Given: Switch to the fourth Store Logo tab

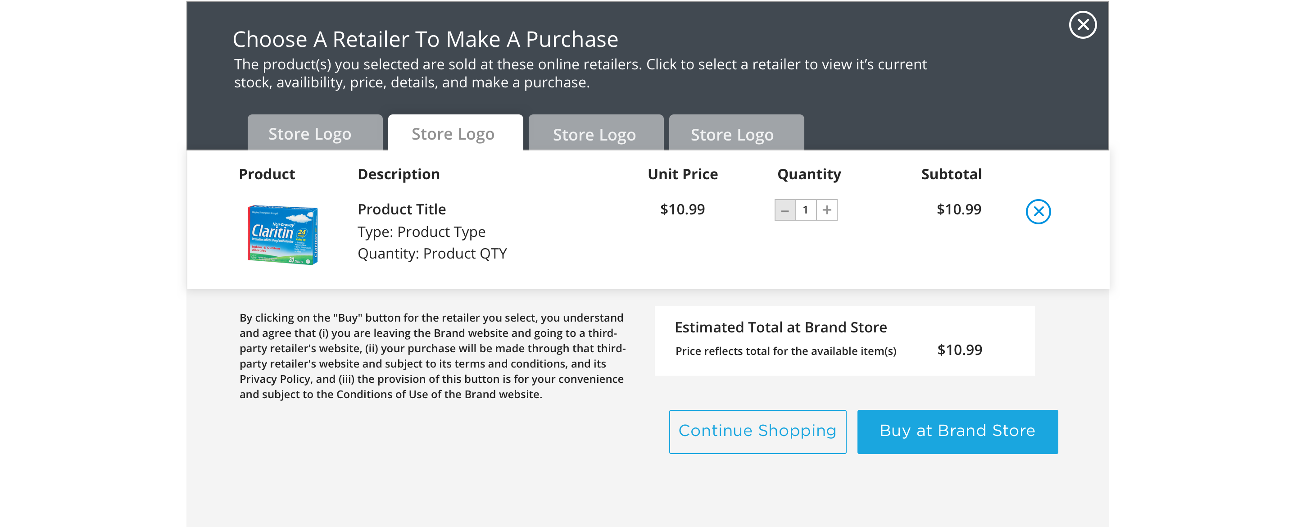Looking at the screenshot, I should coord(736,132).
